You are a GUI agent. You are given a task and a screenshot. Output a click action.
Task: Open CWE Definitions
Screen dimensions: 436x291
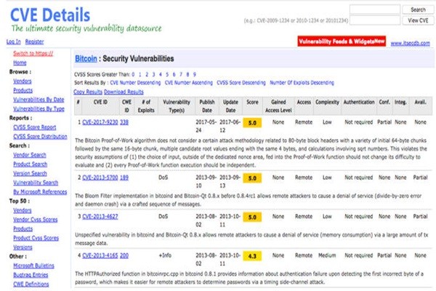coord(31,284)
